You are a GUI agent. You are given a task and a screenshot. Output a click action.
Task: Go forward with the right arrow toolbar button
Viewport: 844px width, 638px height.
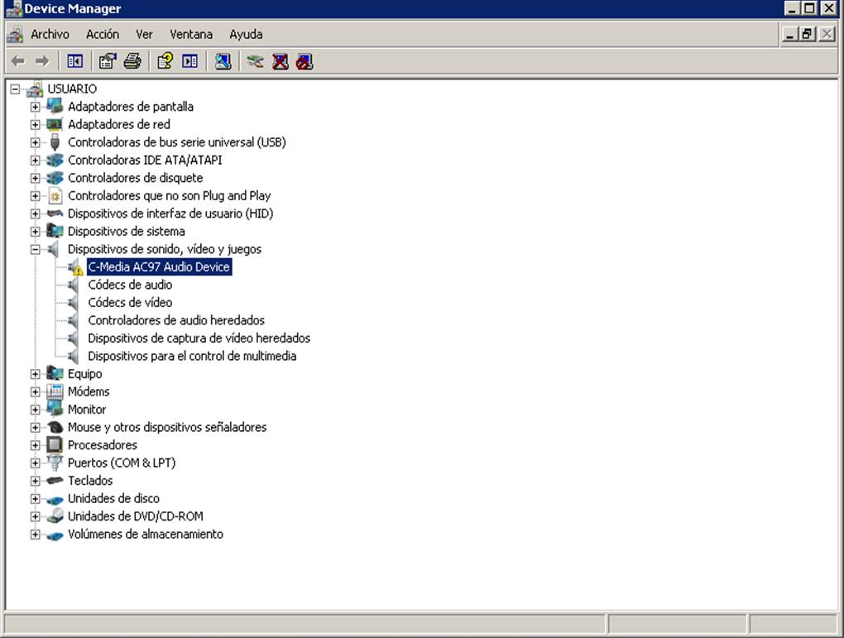click(x=42, y=61)
